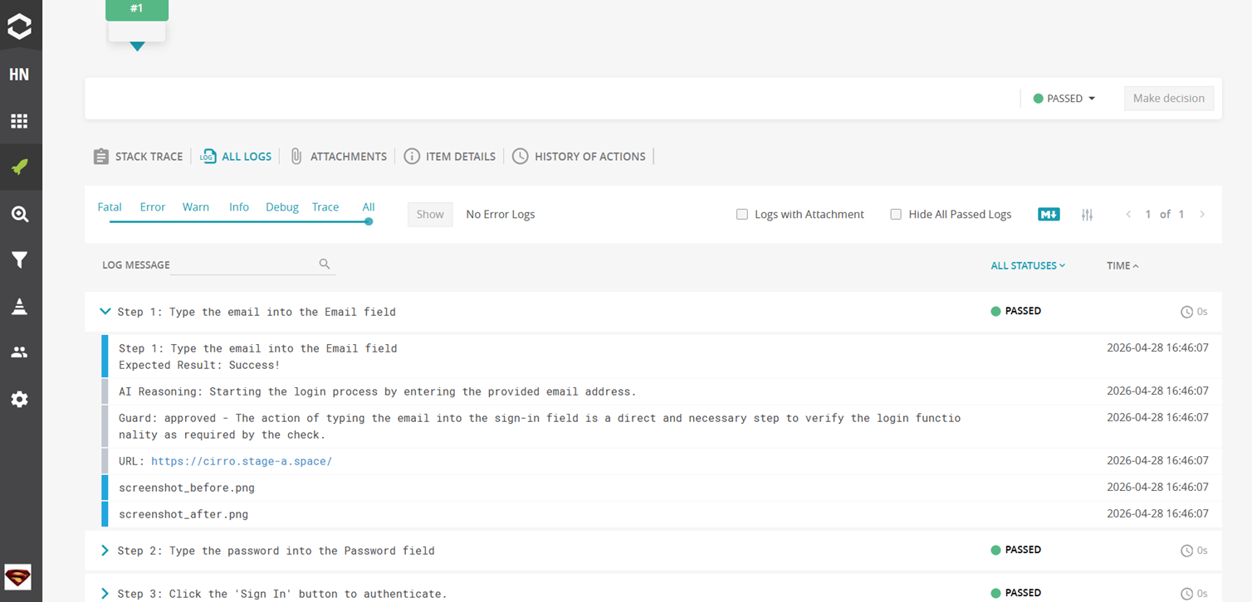Image resolution: width=1252 pixels, height=602 pixels.
Task: Click the Step 3 PASSED status label
Action: pyautogui.click(x=1016, y=593)
